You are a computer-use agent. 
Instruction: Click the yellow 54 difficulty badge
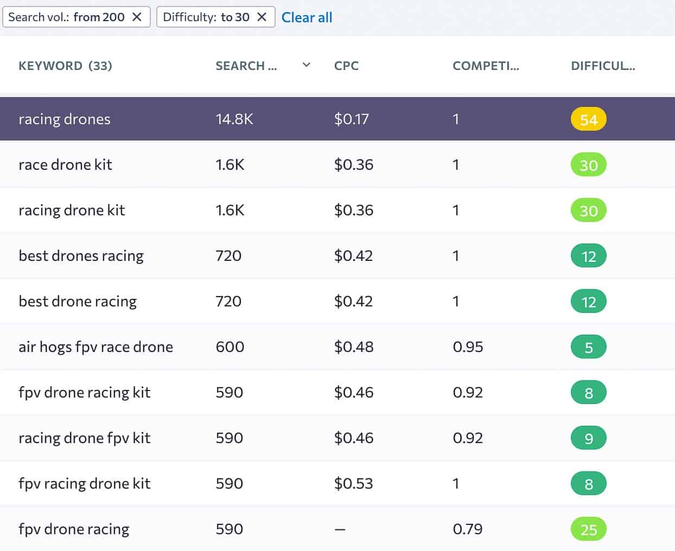click(588, 119)
